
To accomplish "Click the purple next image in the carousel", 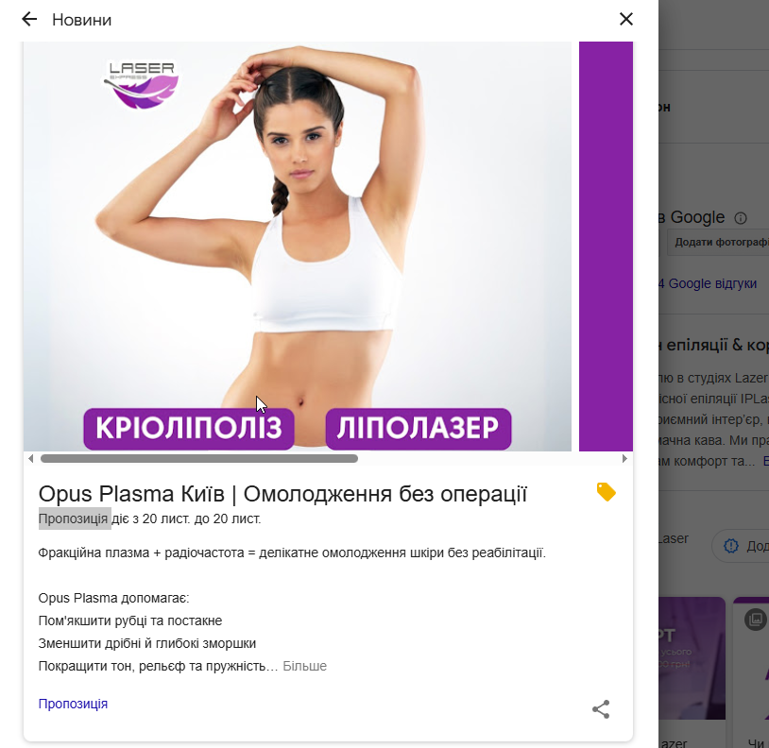I will 606,246.
